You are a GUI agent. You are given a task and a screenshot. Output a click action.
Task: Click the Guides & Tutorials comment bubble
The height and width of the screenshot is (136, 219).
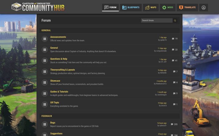pos(174,93)
